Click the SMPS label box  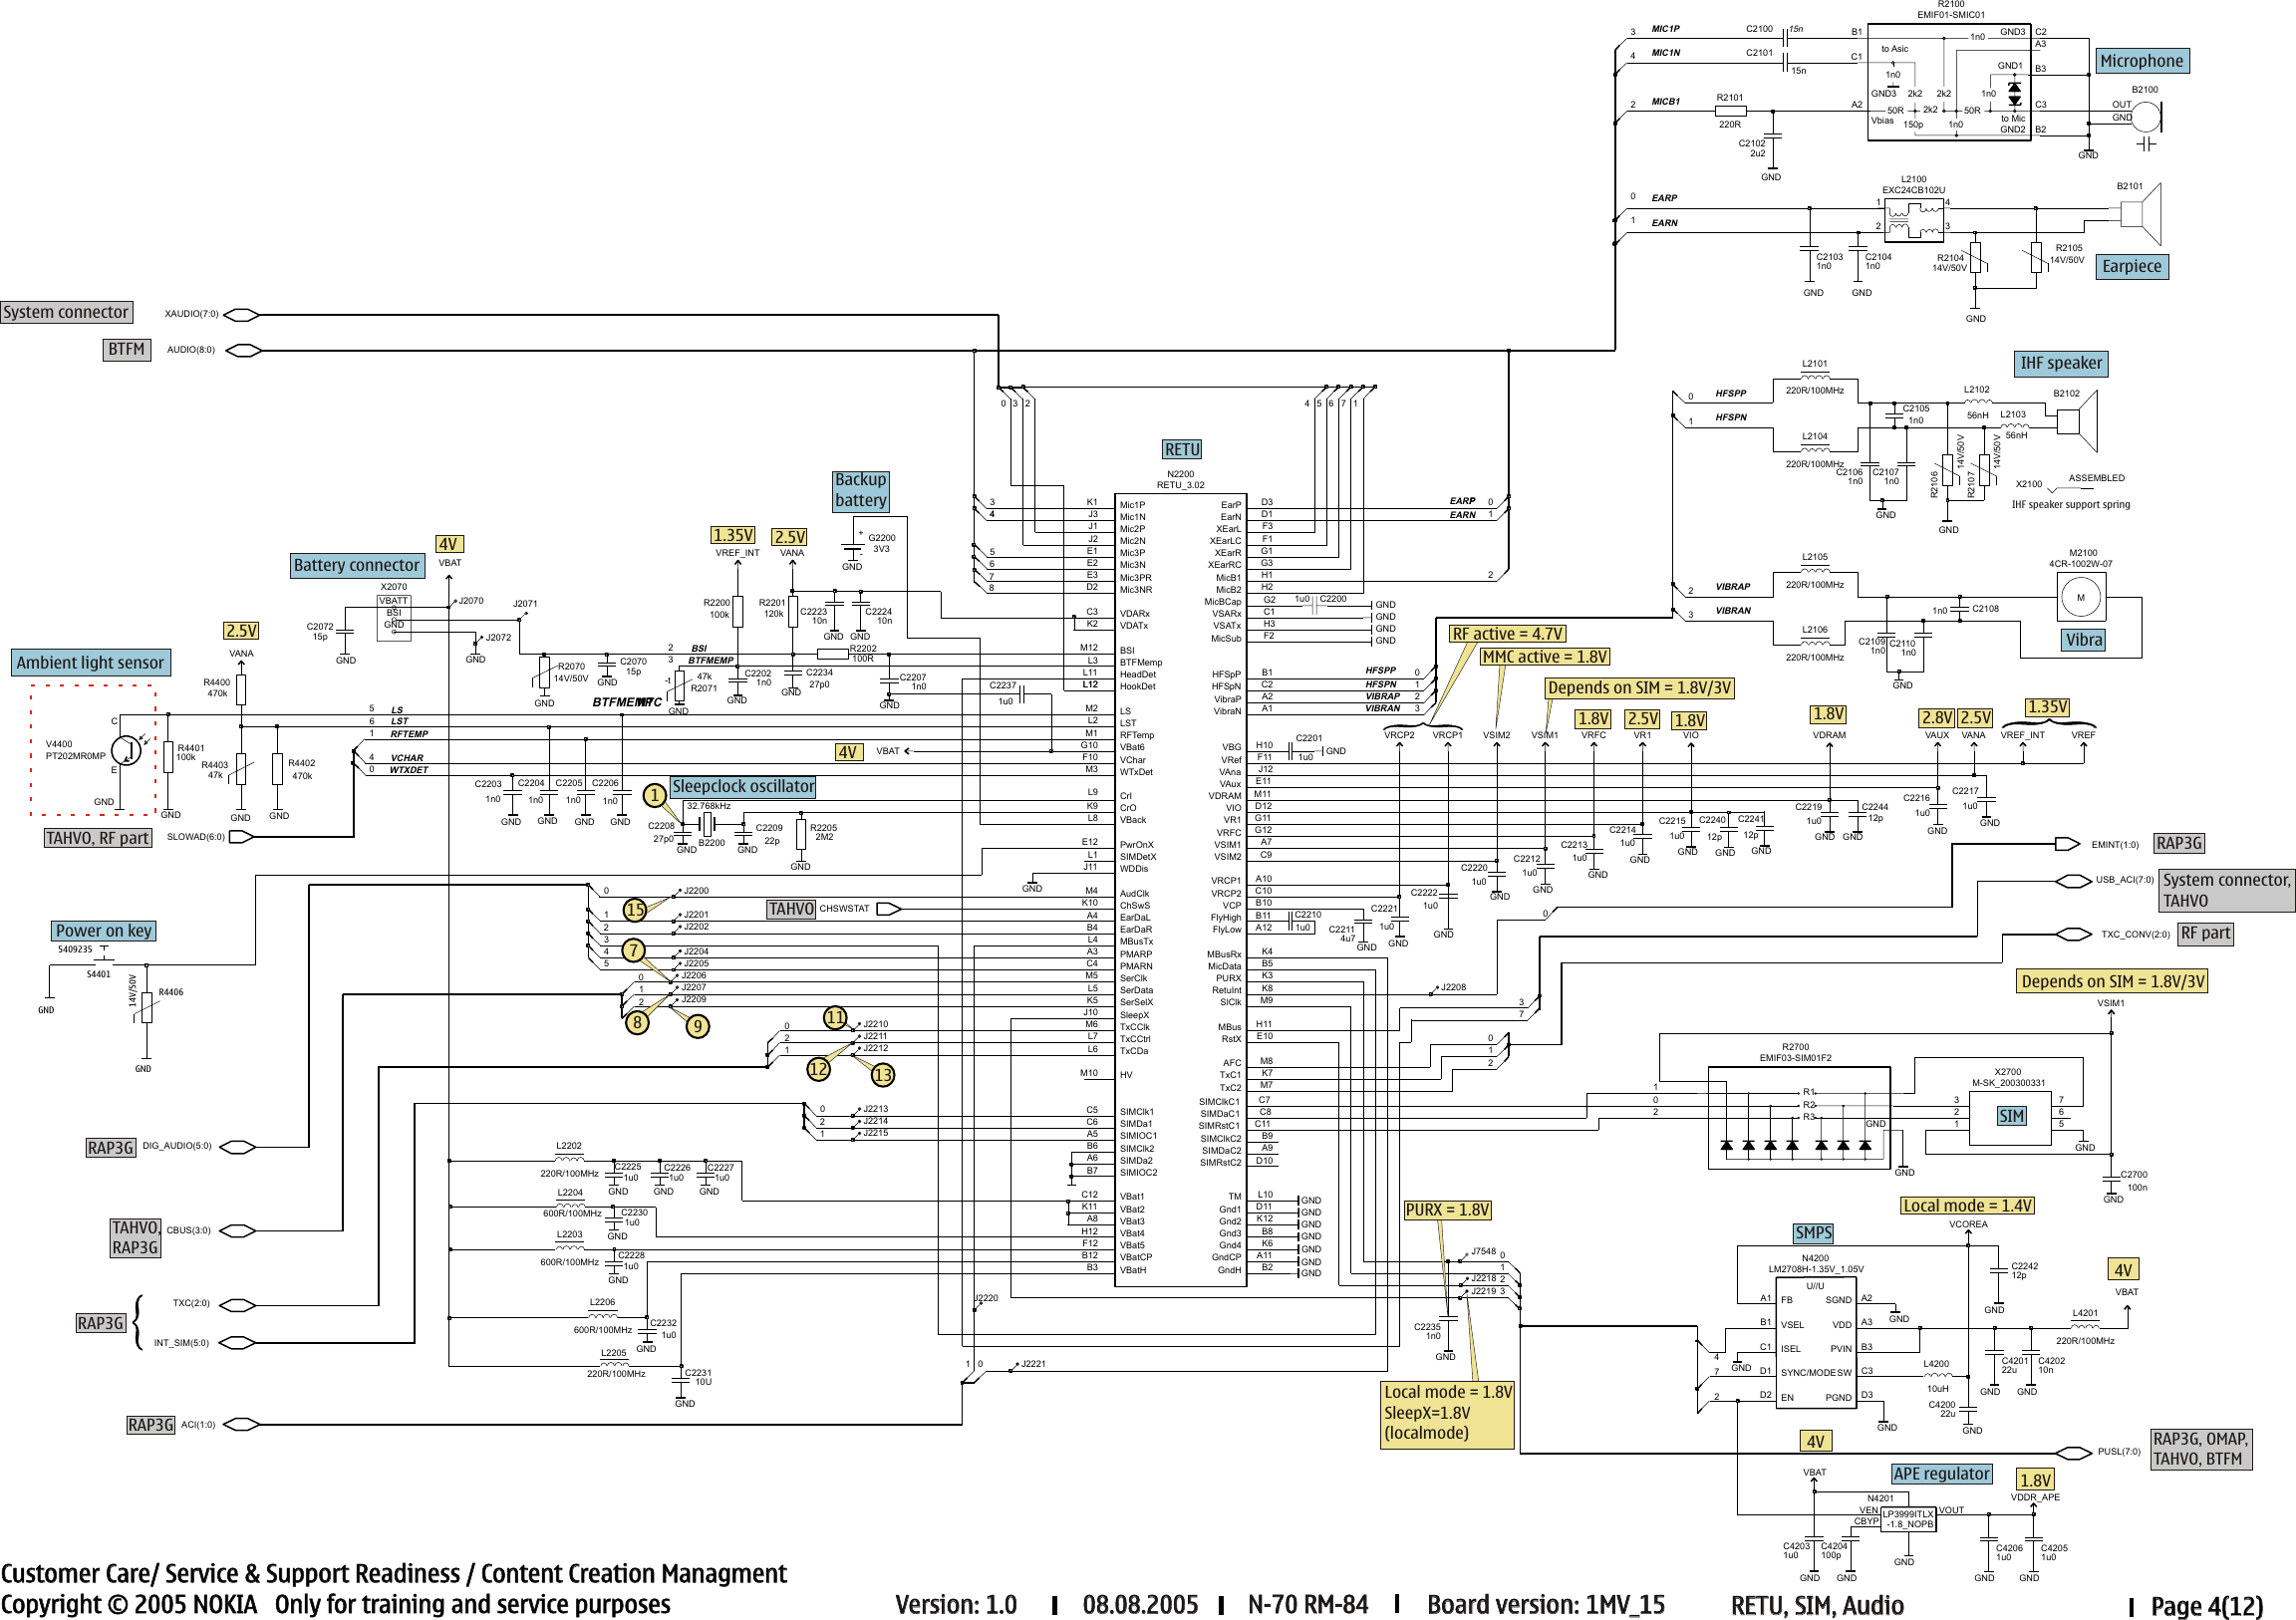click(x=1813, y=1233)
